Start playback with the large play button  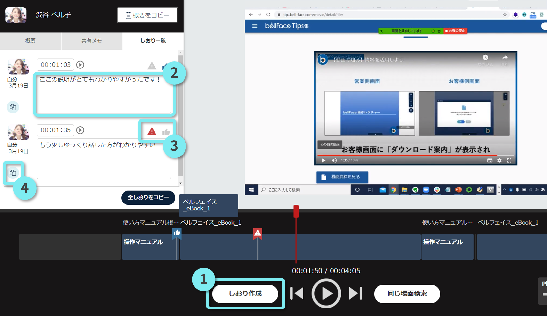326,293
